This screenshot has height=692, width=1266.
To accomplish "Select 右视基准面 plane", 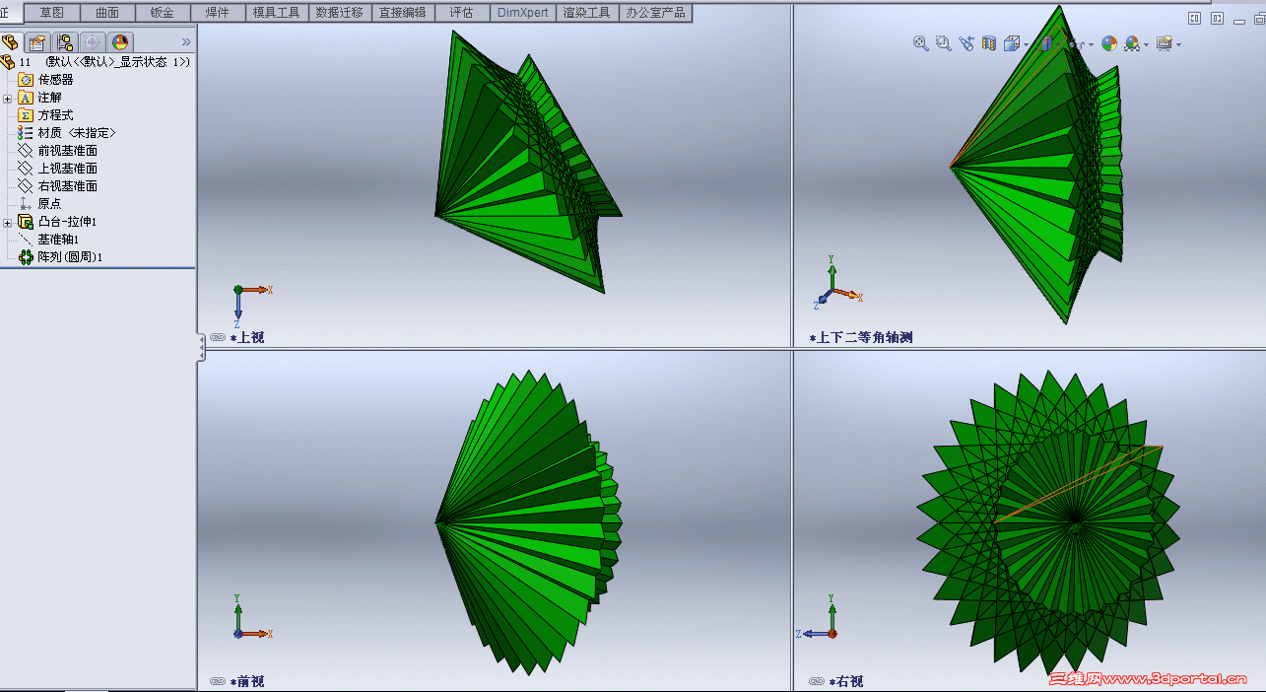I will coord(58,186).
